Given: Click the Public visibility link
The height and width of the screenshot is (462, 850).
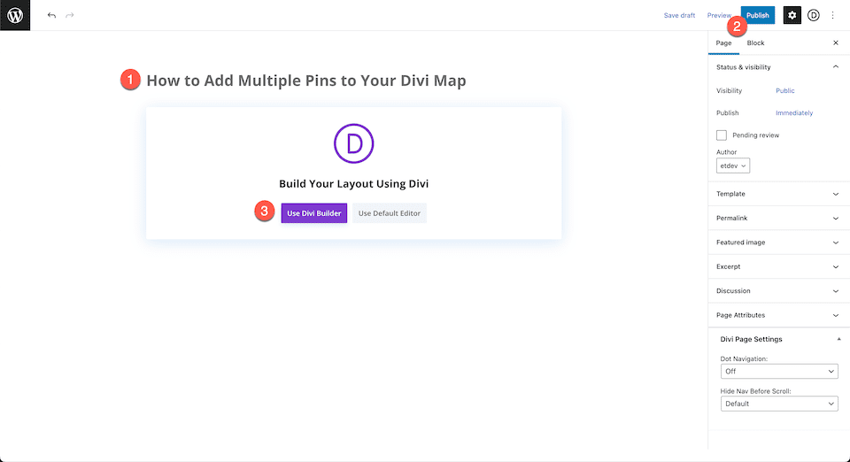Looking at the screenshot, I should 785,91.
